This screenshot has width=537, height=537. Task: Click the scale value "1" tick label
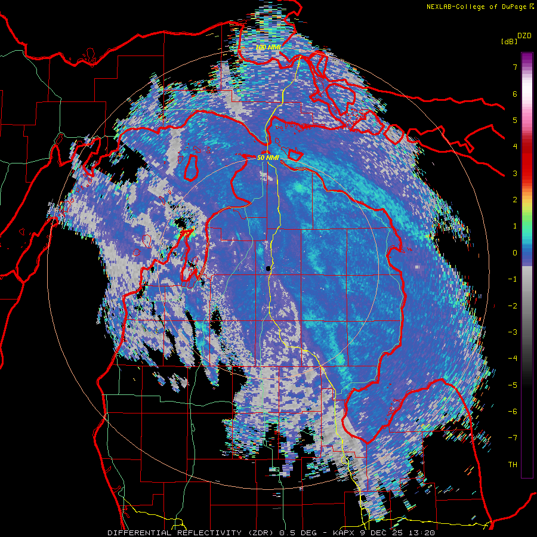(515, 226)
